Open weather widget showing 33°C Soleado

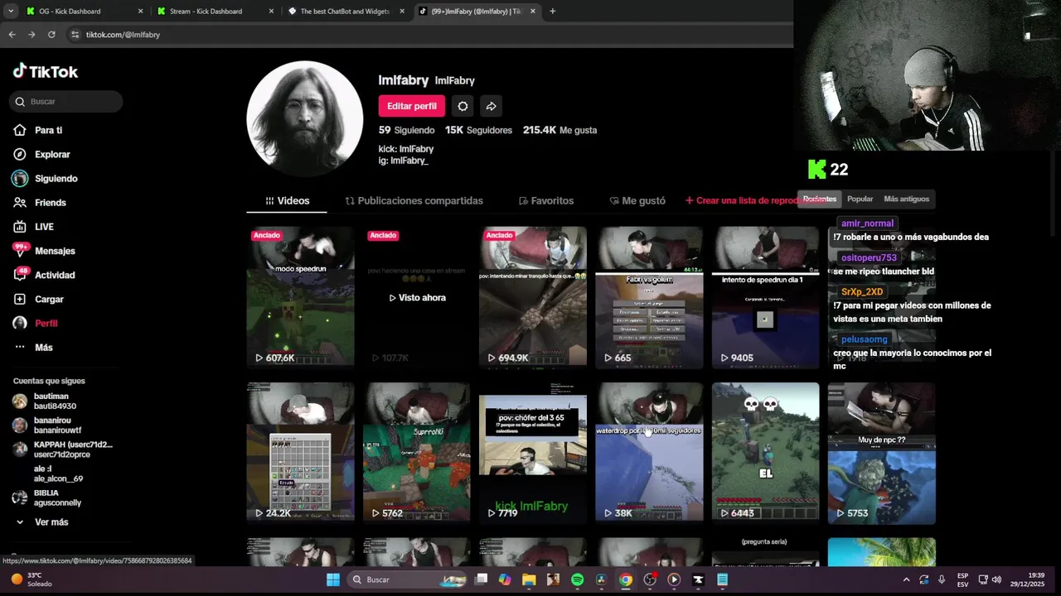click(31, 579)
